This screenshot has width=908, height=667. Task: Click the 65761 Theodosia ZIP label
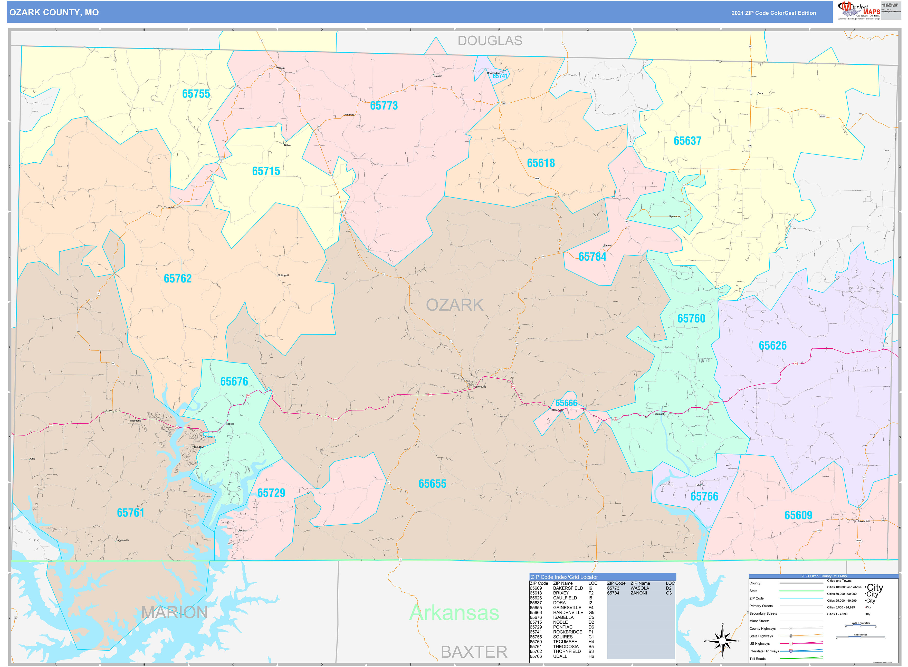click(130, 513)
